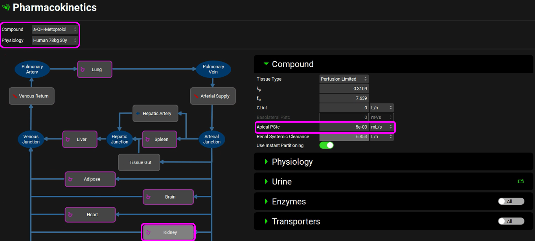Click the organ icon on Brain node

(148, 197)
